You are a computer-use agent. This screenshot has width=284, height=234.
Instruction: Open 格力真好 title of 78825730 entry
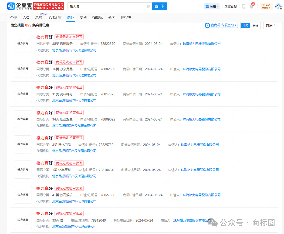point(44,138)
